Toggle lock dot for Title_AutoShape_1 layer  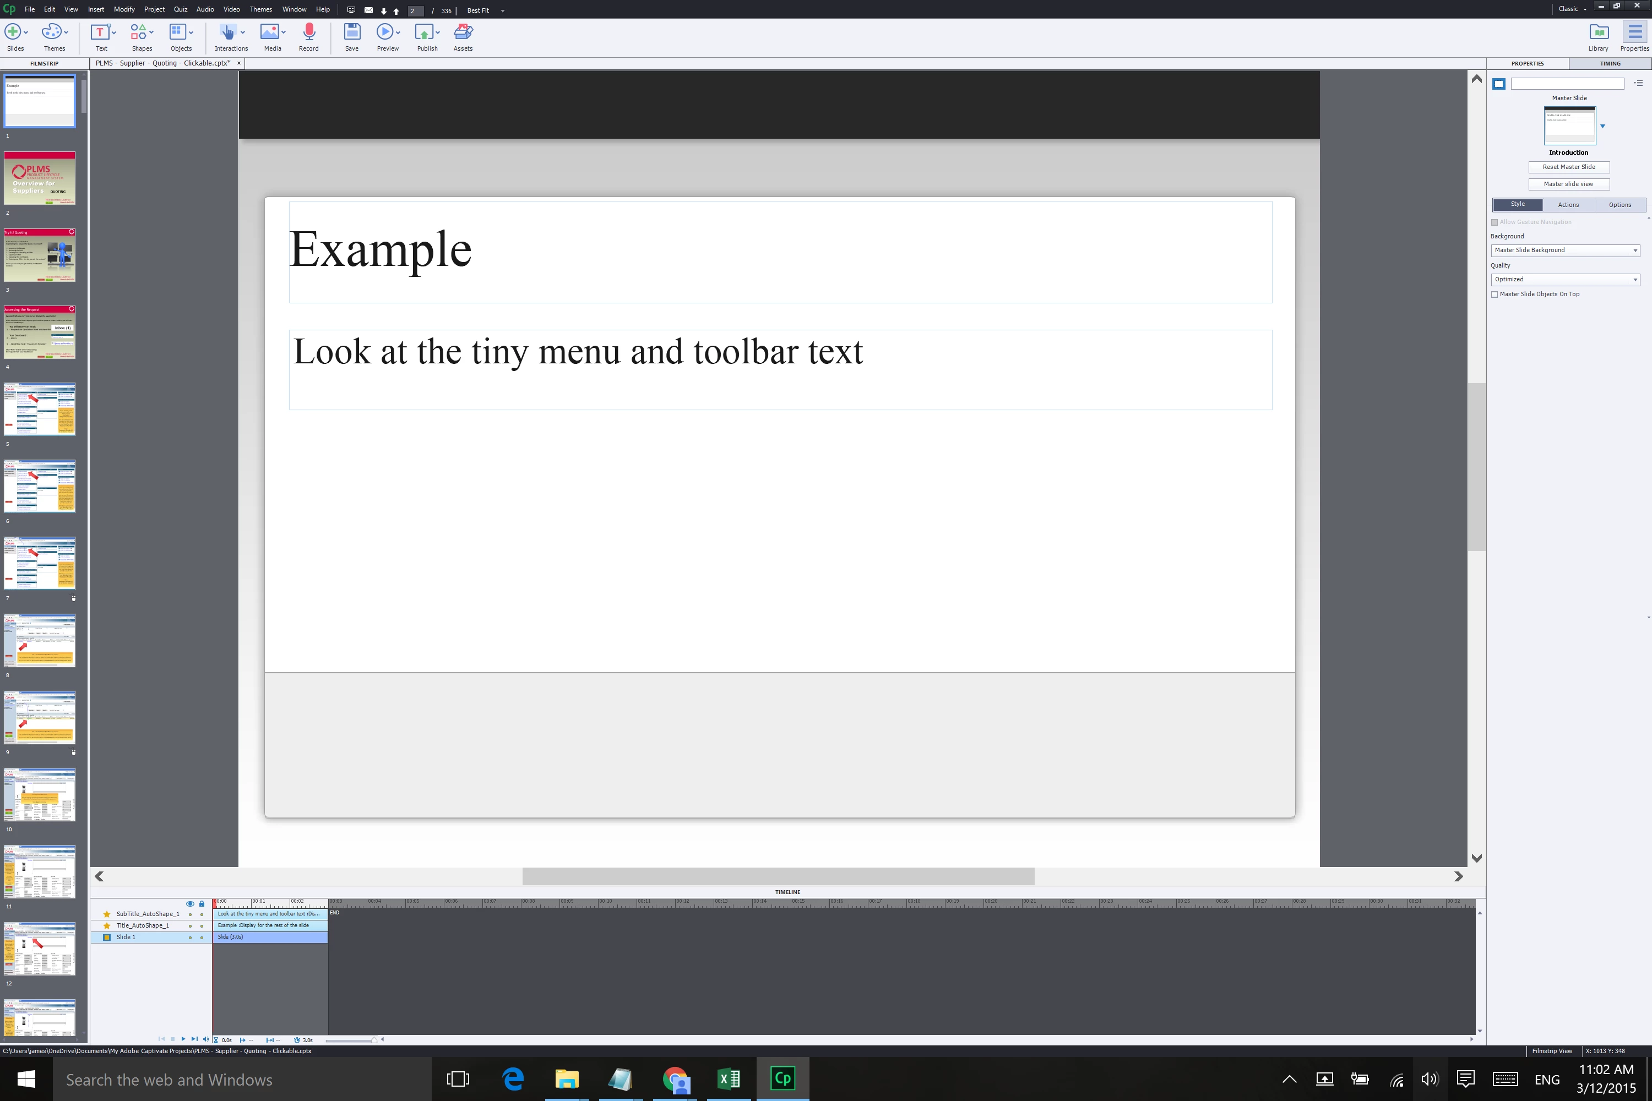(x=202, y=926)
